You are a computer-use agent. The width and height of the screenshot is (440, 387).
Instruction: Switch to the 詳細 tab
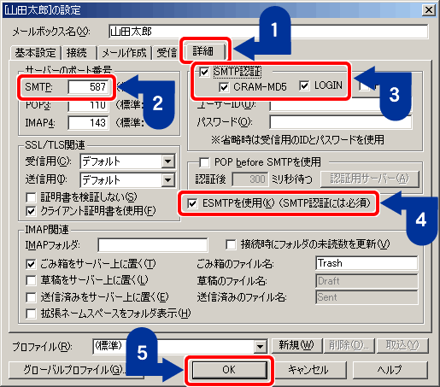click(203, 51)
